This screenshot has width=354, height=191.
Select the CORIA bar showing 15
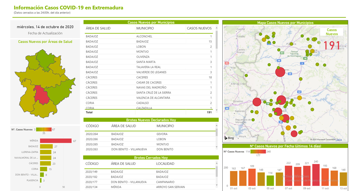point(44,169)
